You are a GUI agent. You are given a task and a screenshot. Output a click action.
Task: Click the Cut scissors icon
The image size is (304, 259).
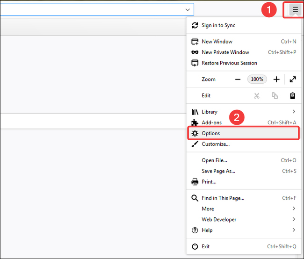click(257, 95)
